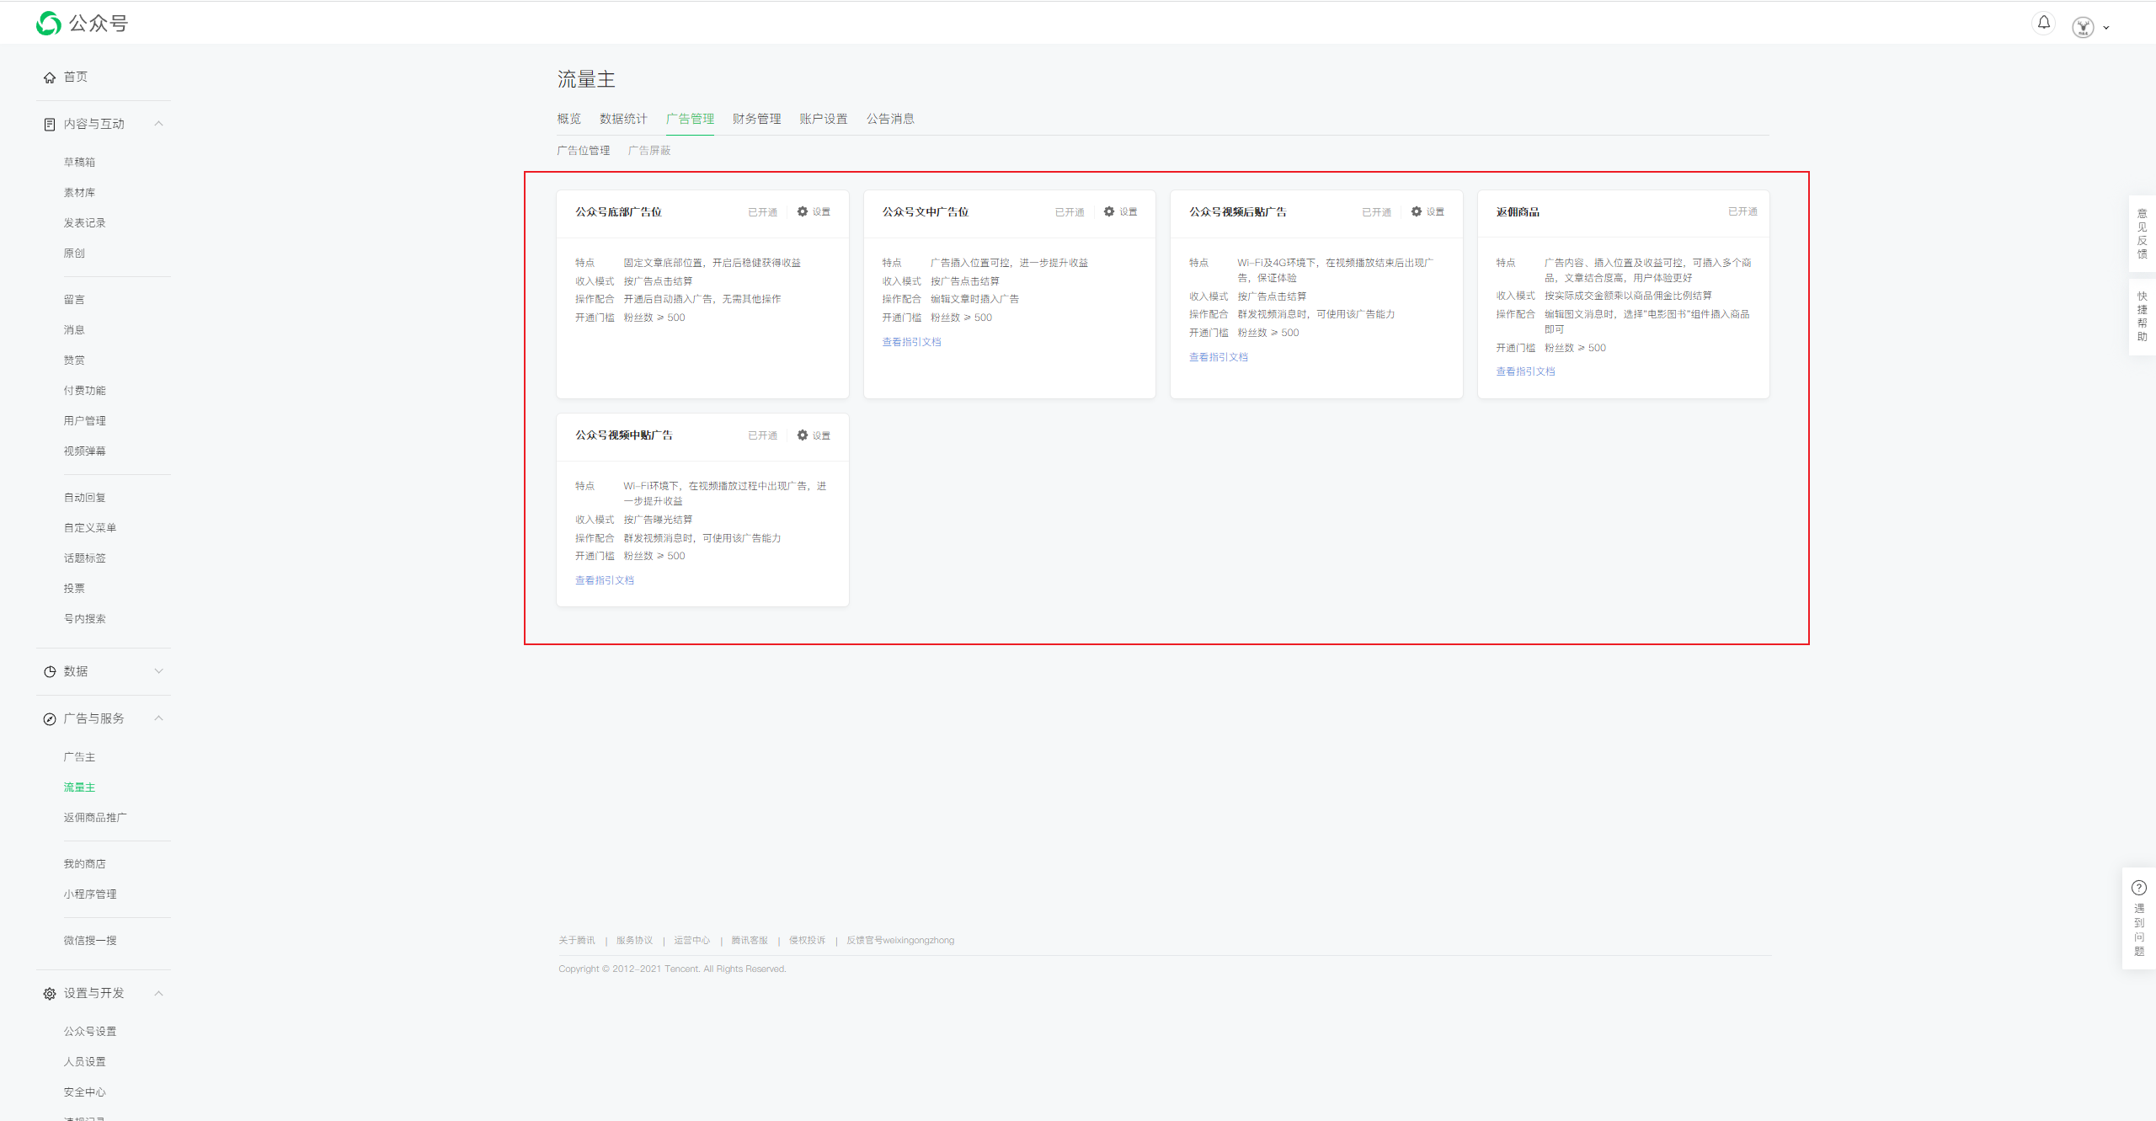
Task: Click the 意见反馈 side button
Action: [2142, 233]
